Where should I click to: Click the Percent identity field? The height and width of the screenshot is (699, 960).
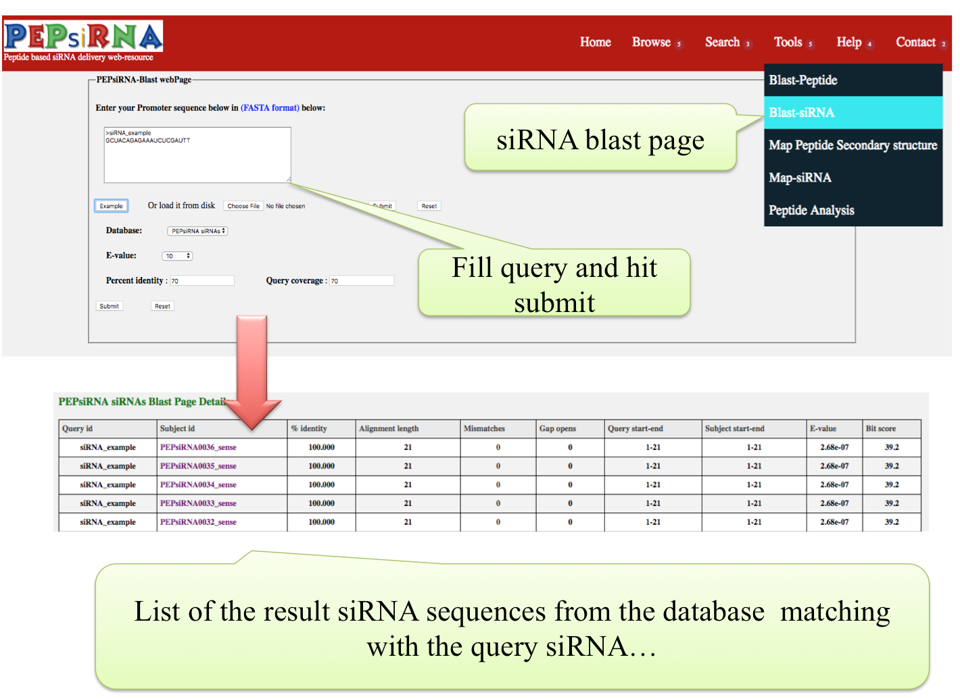[201, 281]
